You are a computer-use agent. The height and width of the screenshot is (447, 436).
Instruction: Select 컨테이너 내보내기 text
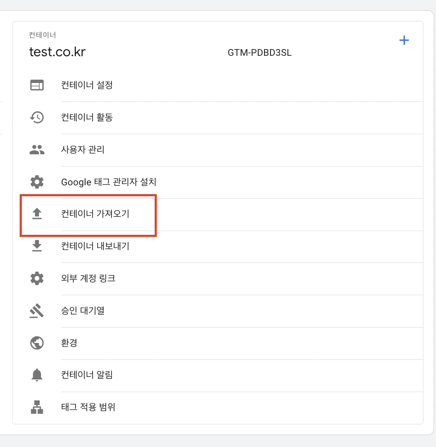(95, 246)
